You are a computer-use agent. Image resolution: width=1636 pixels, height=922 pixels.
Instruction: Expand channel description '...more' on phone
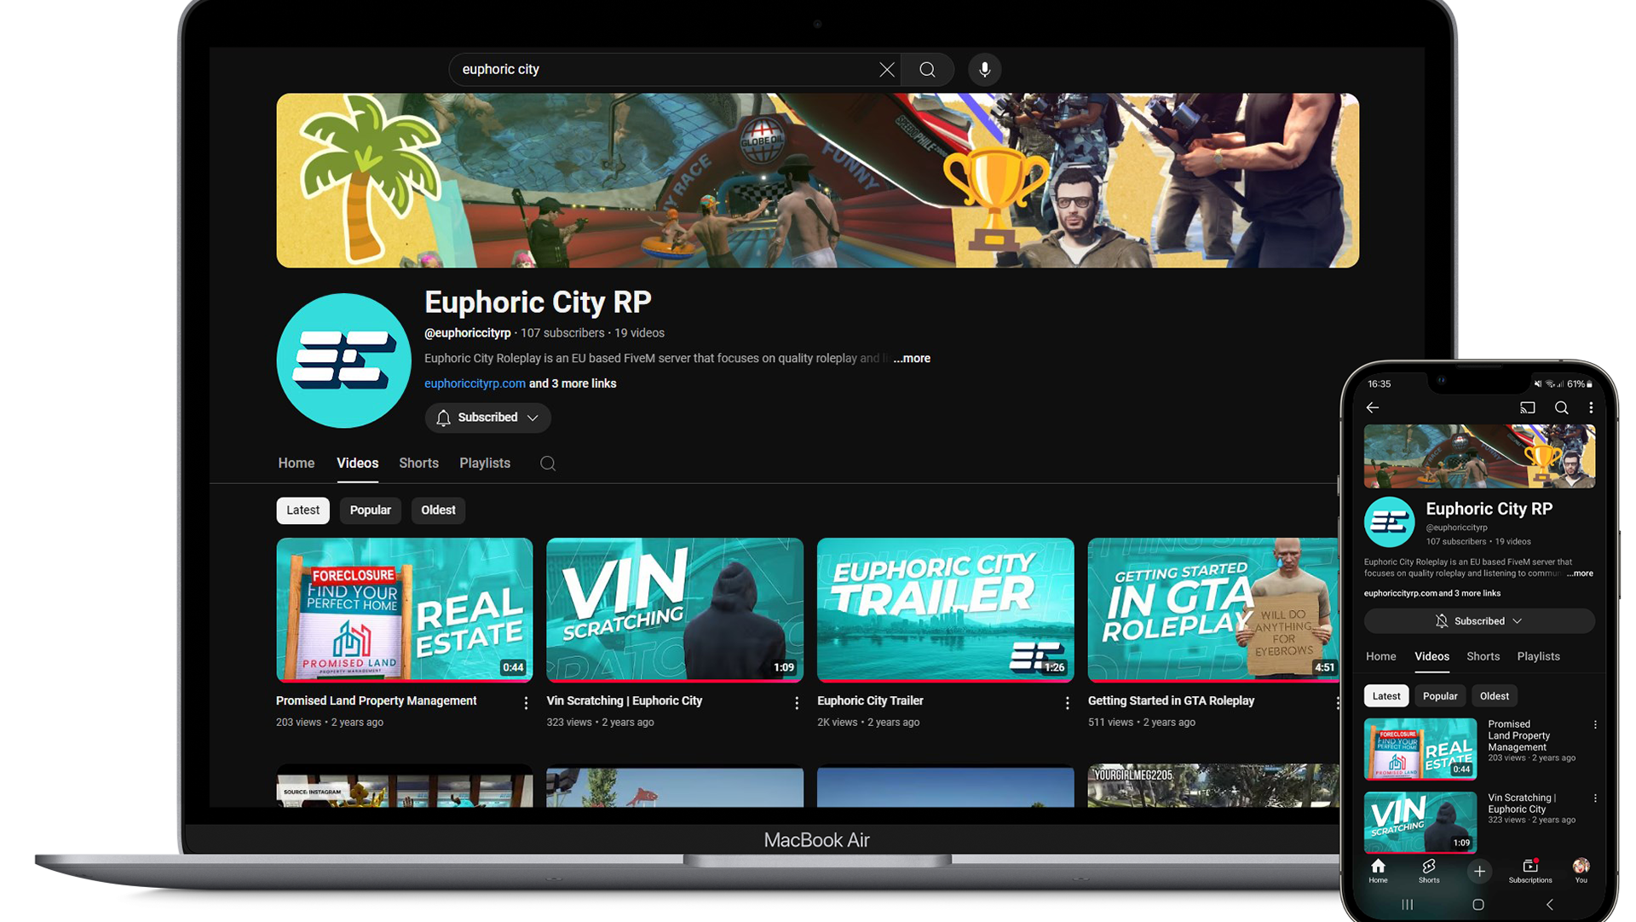click(x=1580, y=573)
